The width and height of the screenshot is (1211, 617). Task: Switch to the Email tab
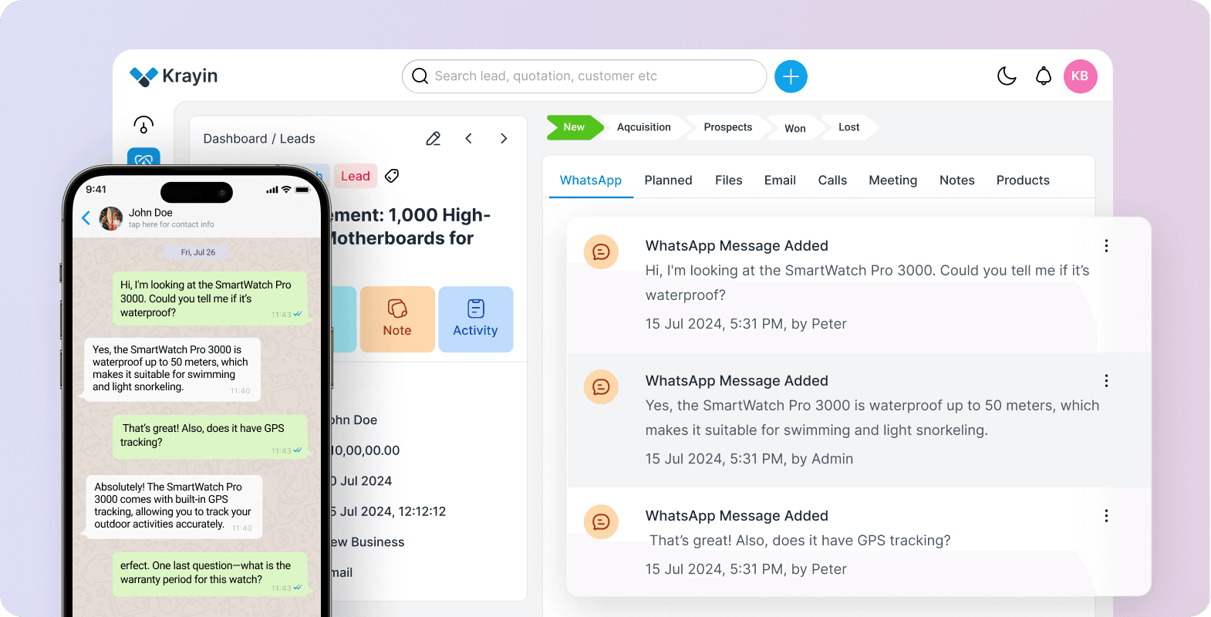(x=779, y=180)
